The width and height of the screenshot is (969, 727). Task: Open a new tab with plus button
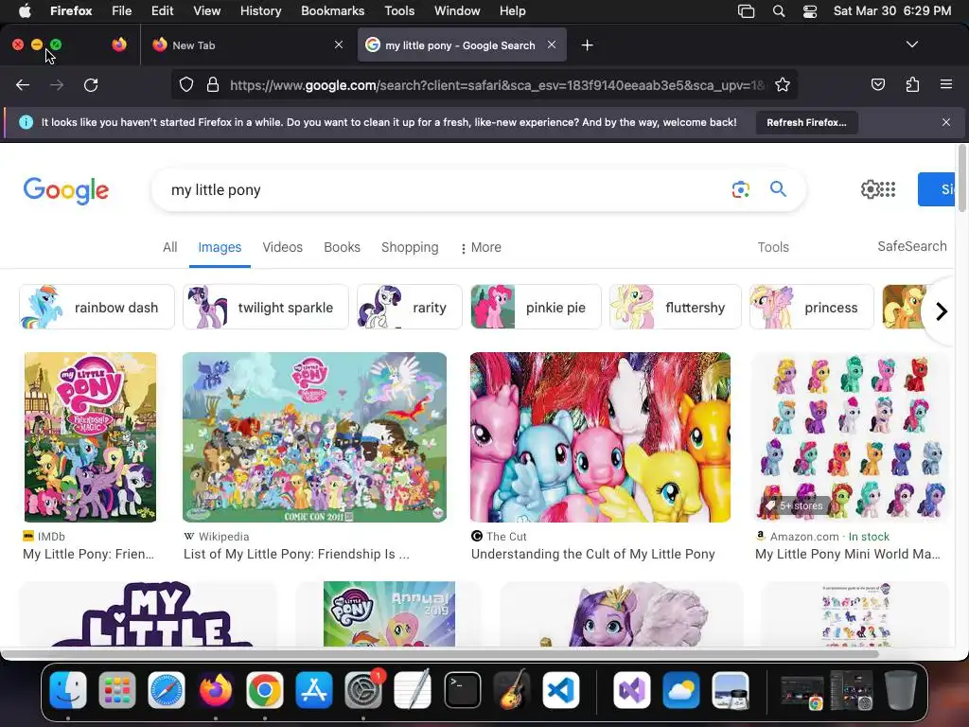pyautogui.click(x=587, y=45)
